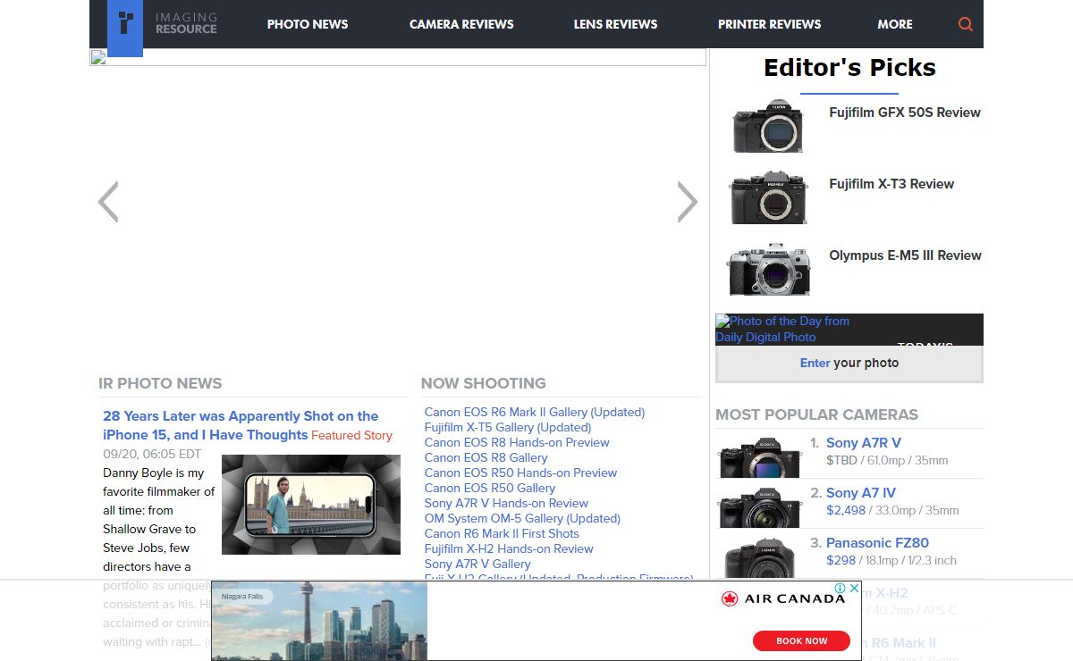Open the 28 Years Later article headline
Viewport: 1073px width, 661px height.
pyautogui.click(x=241, y=425)
